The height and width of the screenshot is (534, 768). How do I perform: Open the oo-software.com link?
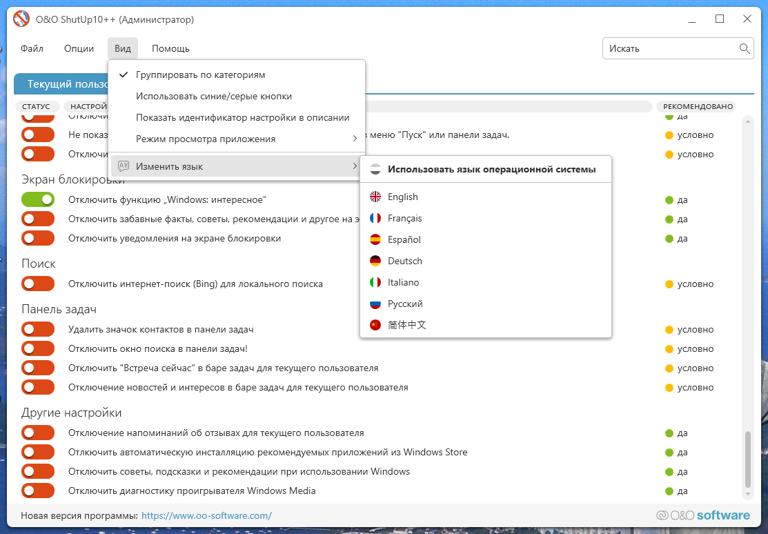[x=207, y=515]
